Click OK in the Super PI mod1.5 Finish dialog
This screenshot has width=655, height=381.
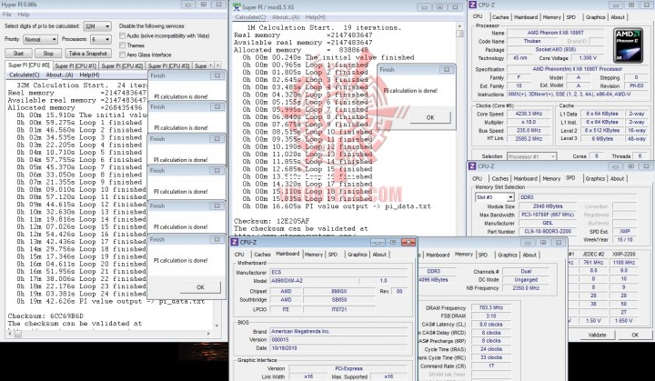coord(430,118)
